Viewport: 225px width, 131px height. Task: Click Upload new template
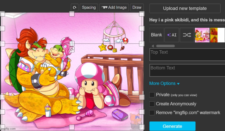(185, 8)
